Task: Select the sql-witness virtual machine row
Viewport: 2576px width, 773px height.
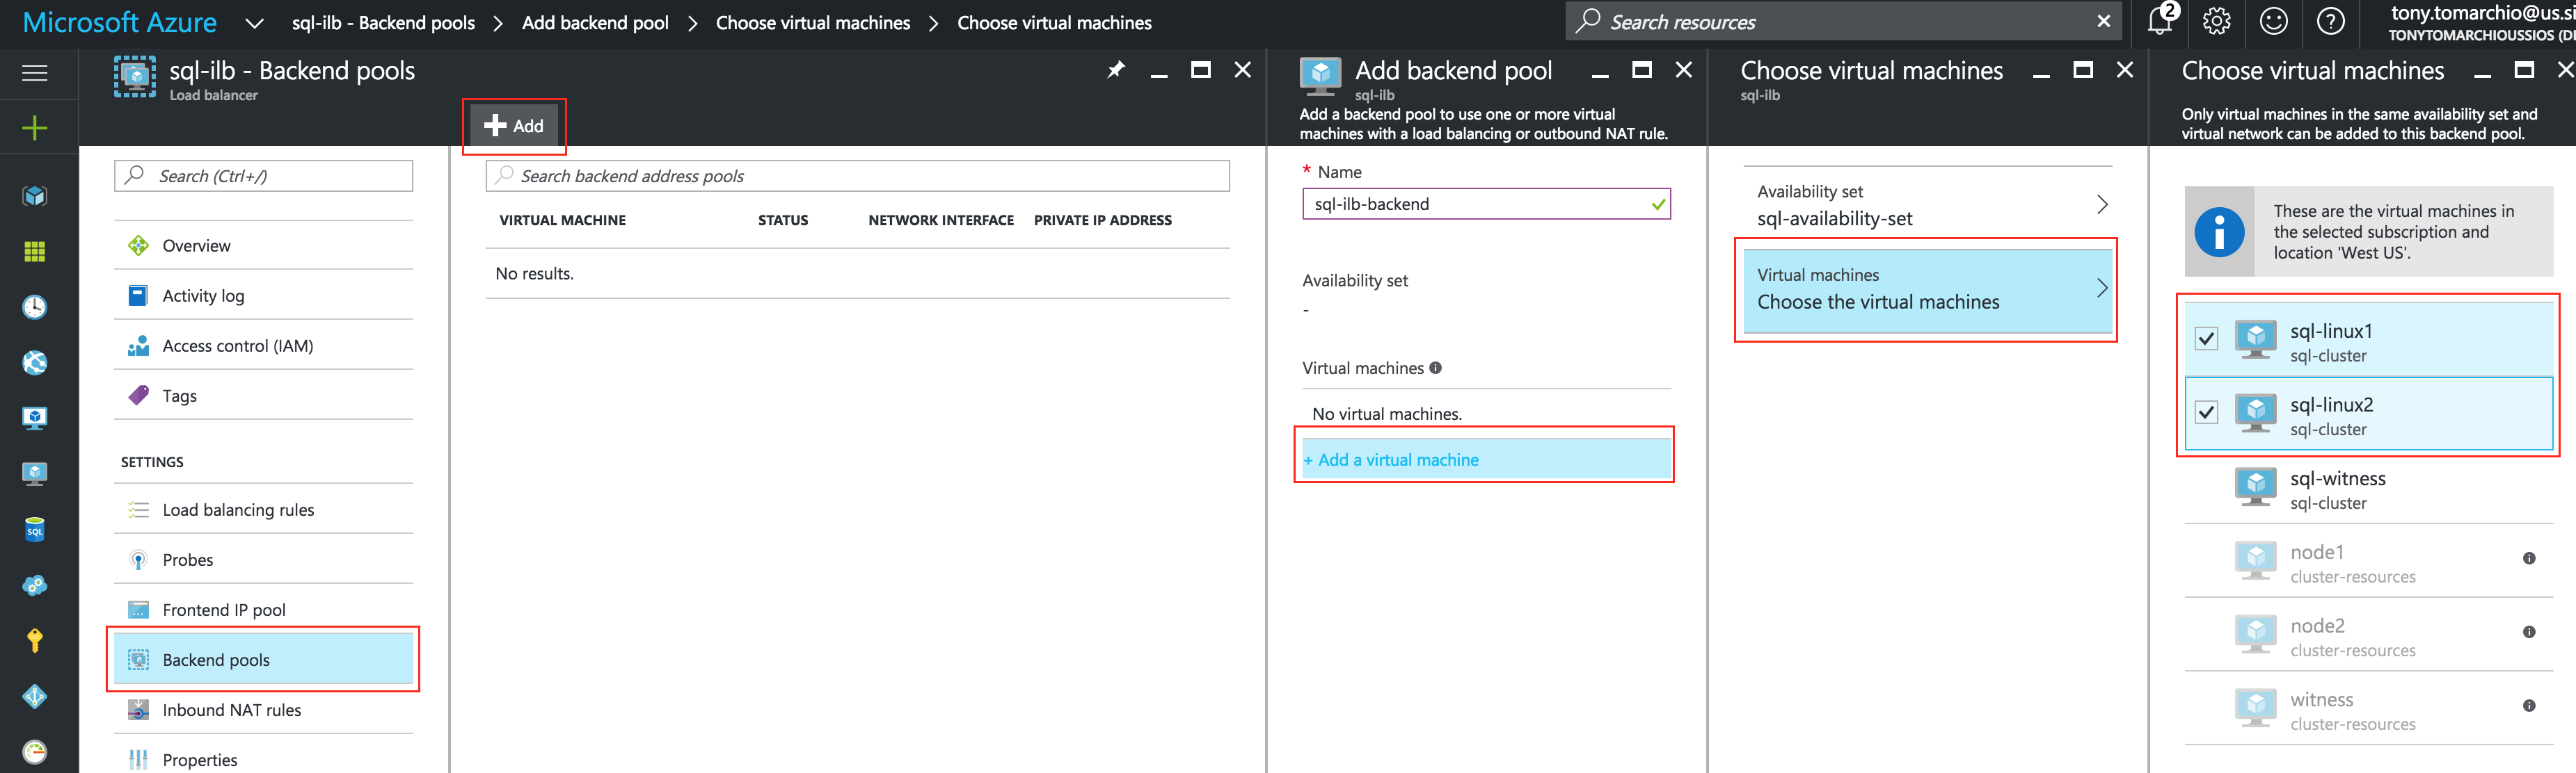Action: tap(2368, 489)
